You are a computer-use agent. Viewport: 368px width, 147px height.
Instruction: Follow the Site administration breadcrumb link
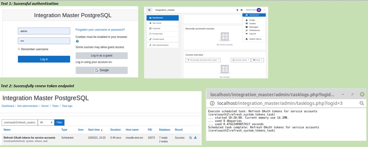pos(28,106)
